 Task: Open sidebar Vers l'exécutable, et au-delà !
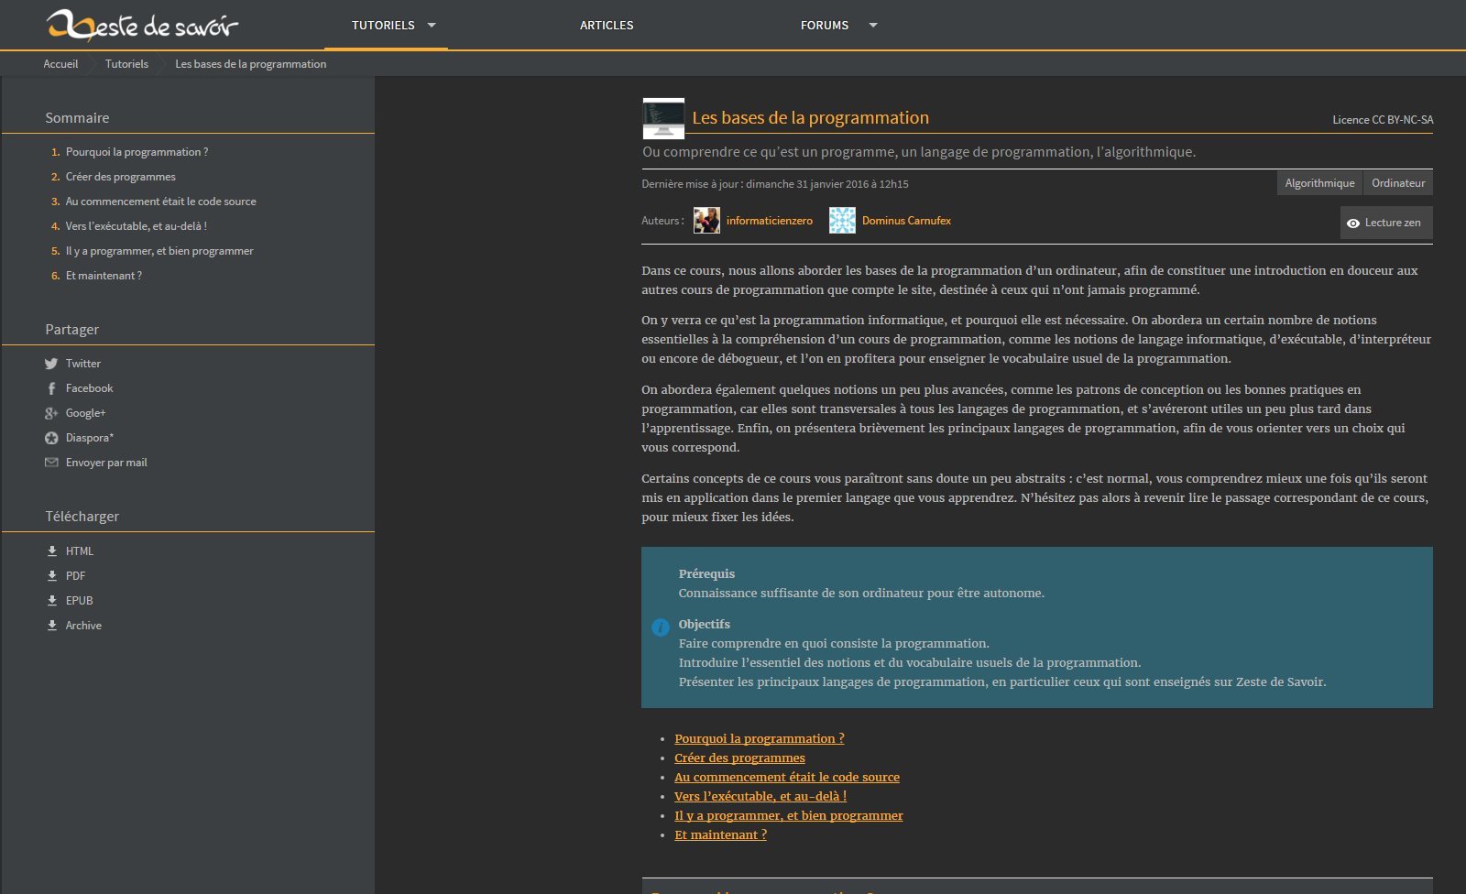(136, 226)
